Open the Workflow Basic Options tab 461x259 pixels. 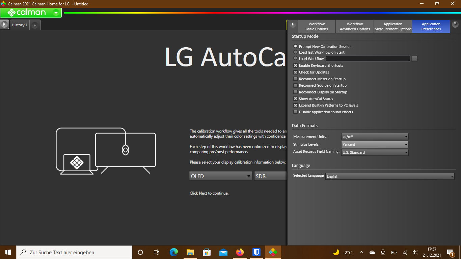317,27
